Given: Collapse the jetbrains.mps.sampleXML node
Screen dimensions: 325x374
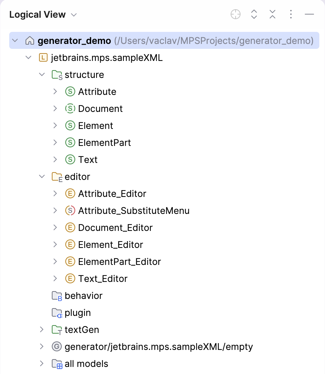Looking at the screenshot, I should pyautogui.click(x=28, y=57).
